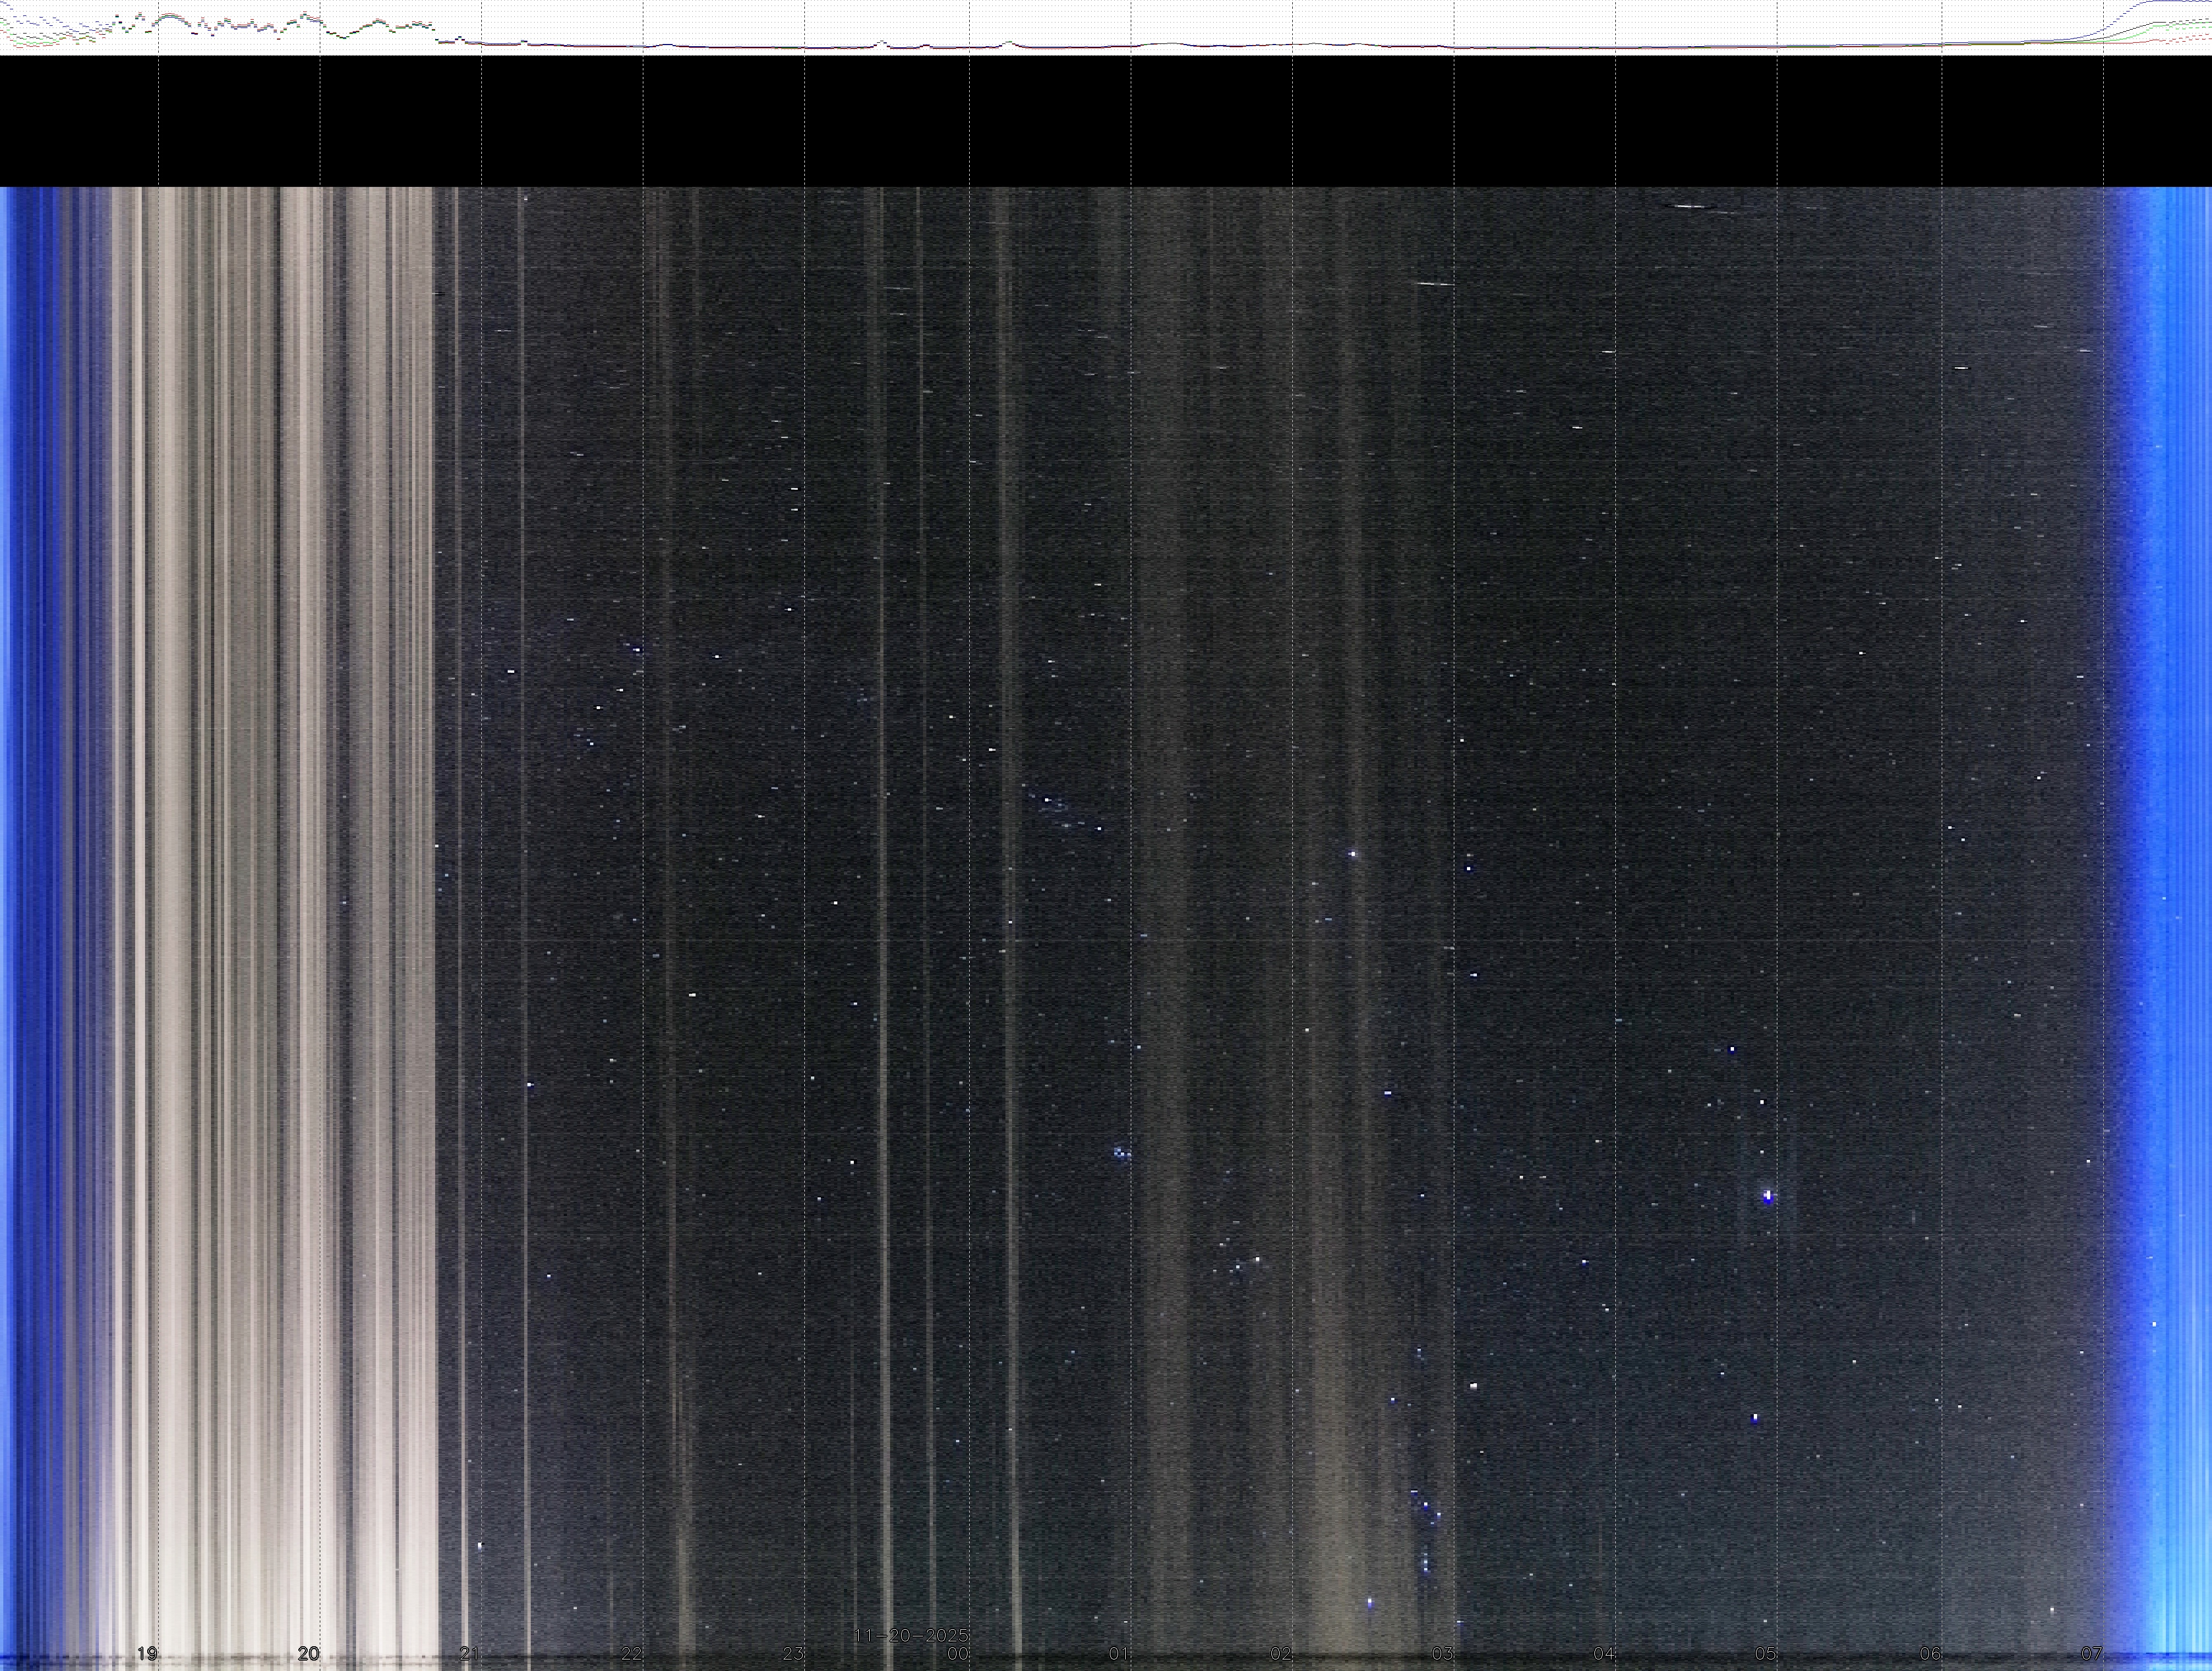Click the 05 hour label

tap(1766, 1654)
